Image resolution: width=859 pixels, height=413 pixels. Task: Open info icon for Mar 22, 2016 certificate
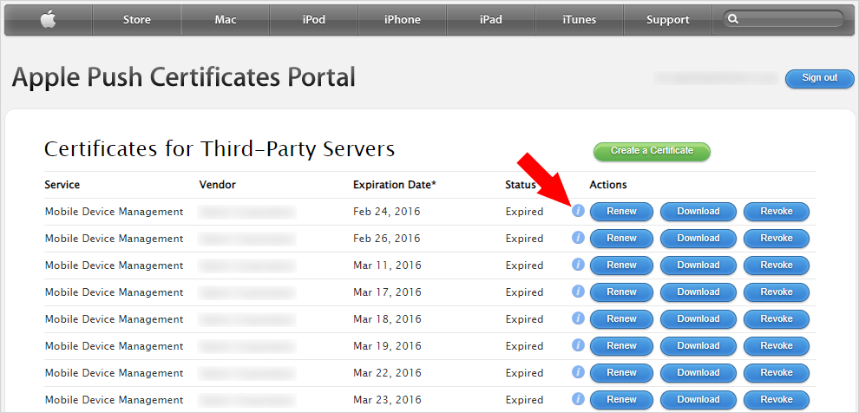pos(578,372)
